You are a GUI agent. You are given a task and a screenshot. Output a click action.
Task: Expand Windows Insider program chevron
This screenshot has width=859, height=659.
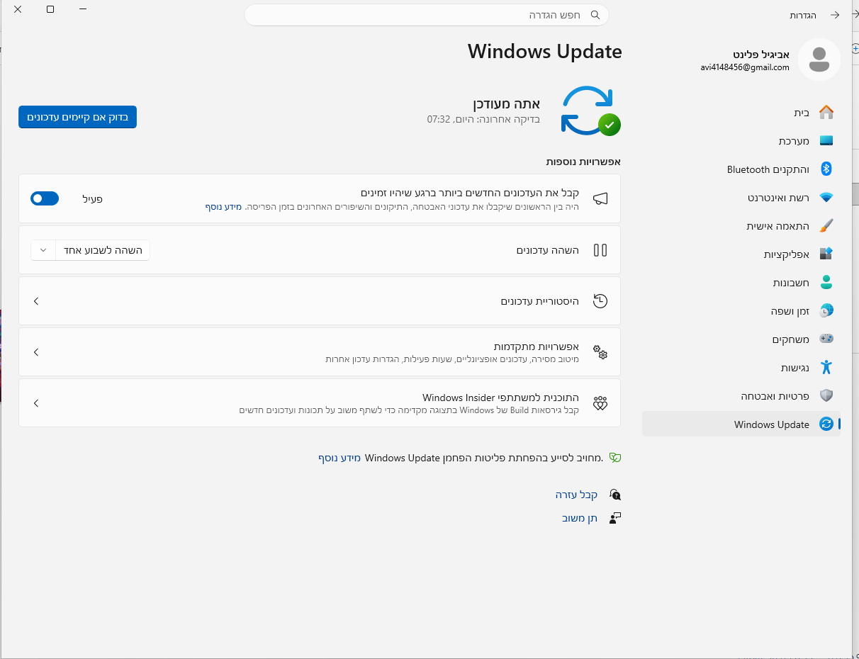(36, 403)
